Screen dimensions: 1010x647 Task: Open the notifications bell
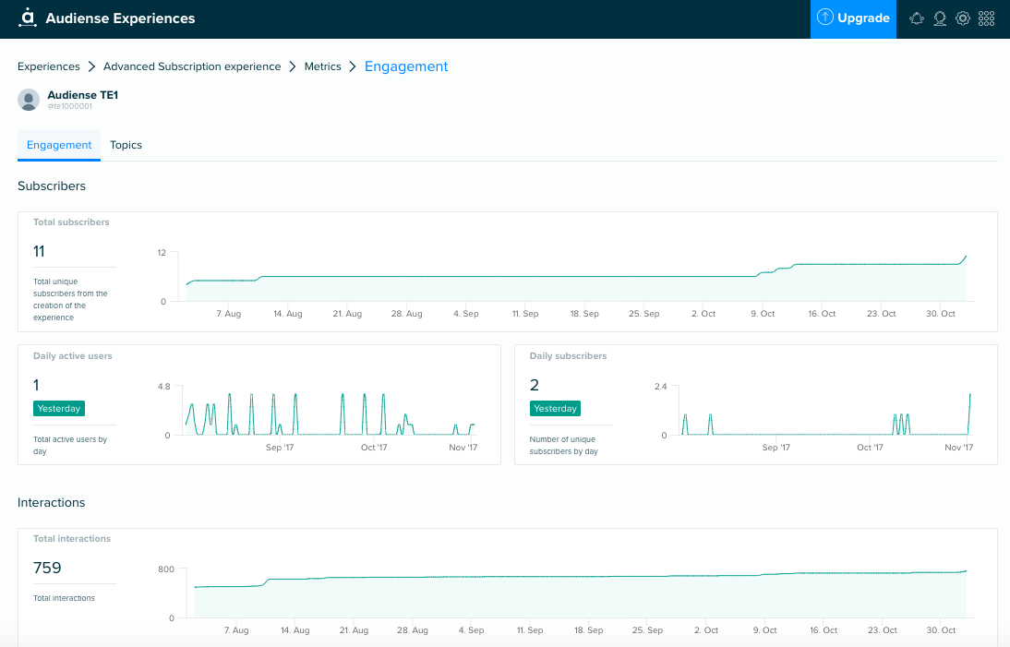917,18
